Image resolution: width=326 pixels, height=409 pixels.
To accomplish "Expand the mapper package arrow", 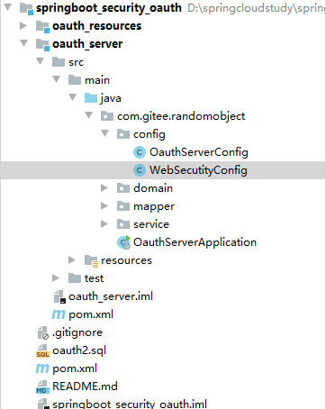I will 104,206.
